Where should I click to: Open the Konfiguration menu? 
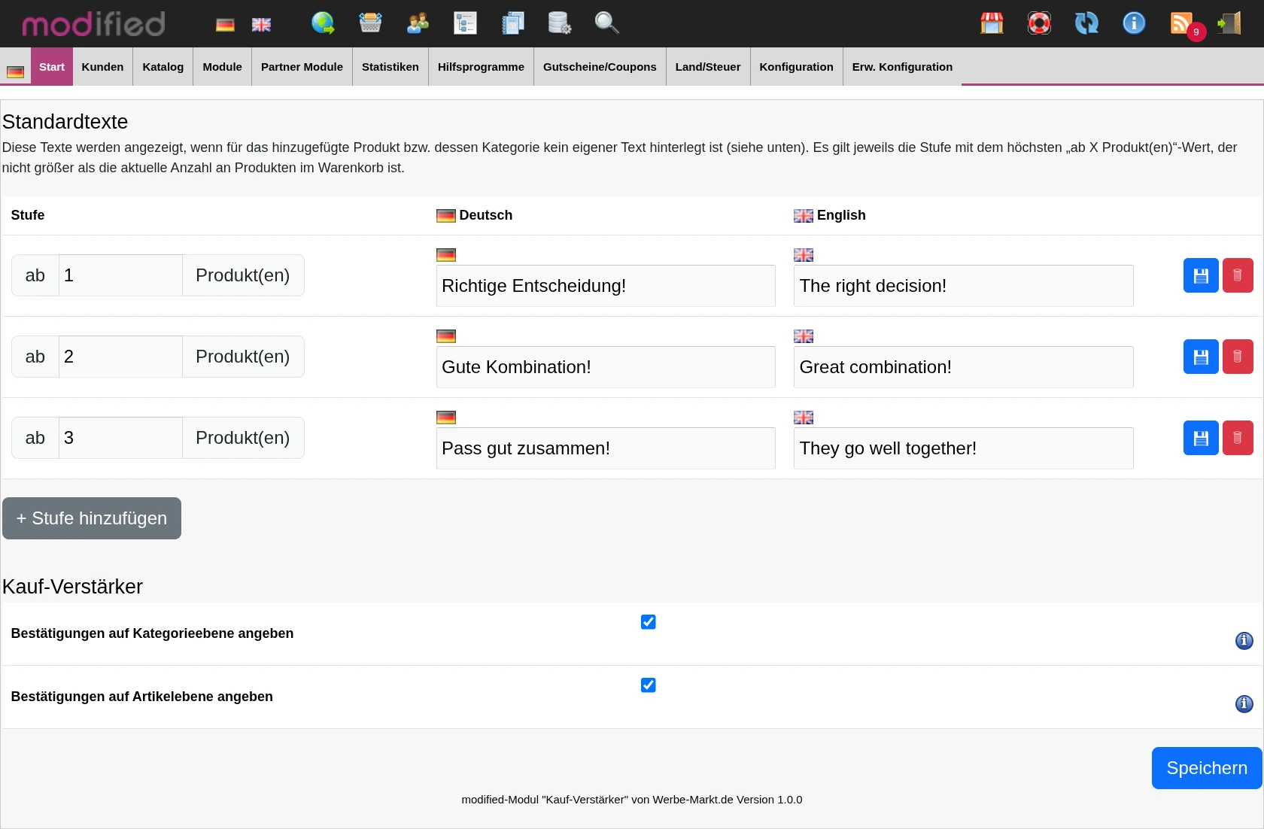pos(796,67)
